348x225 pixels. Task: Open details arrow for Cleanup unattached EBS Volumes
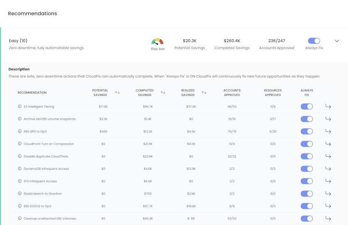tap(328, 218)
